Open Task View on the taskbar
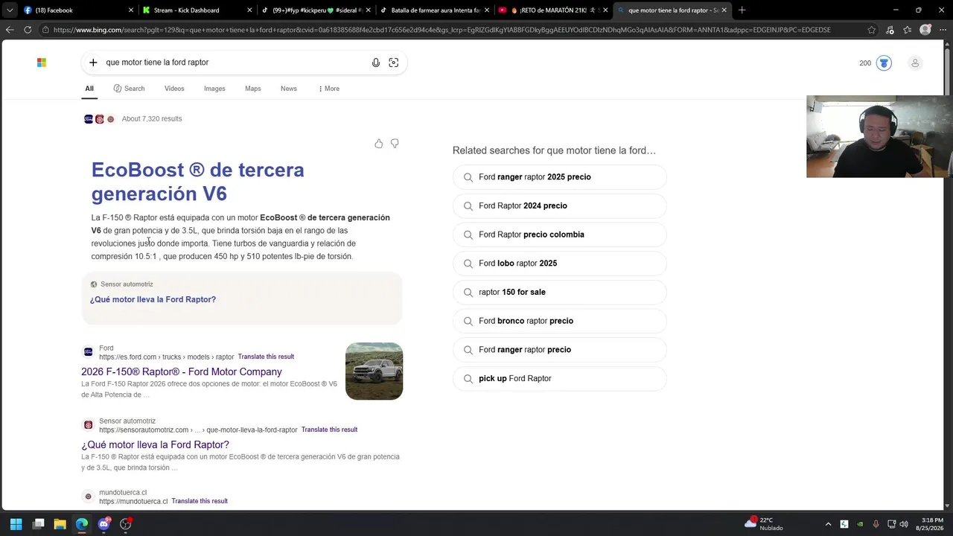The width and height of the screenshot is (953, 536). pos(39,524)
